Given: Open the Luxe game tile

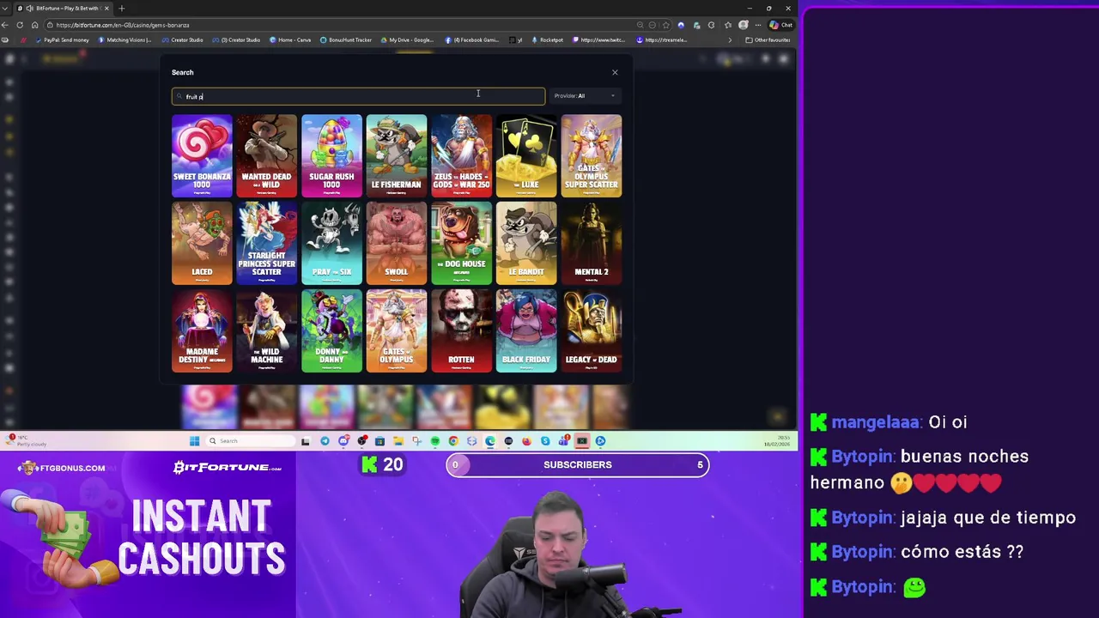Looking at the screenshot, I should coord(526,155).
